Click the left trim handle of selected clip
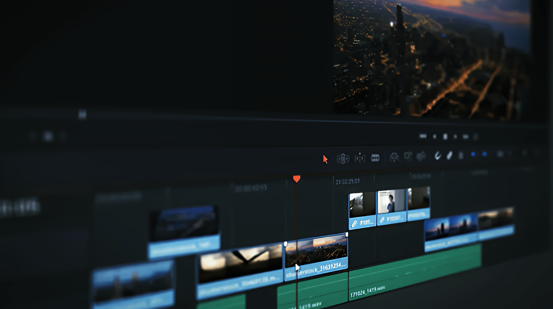 click(x=285, y=244)
